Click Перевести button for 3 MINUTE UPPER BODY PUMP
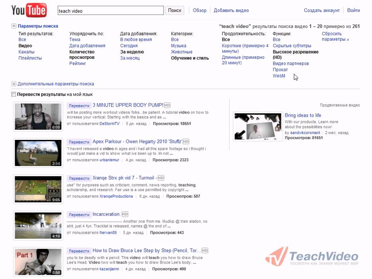Viewport: 372px width, 279px height. pos(79,105)
